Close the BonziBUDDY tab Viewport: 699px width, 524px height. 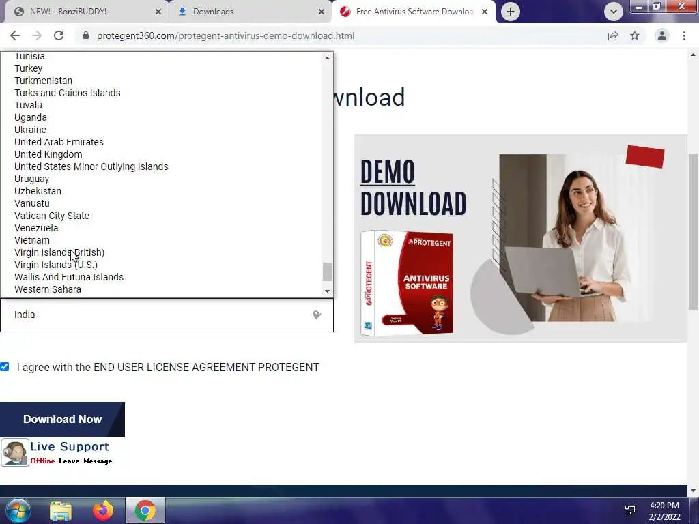158,12
